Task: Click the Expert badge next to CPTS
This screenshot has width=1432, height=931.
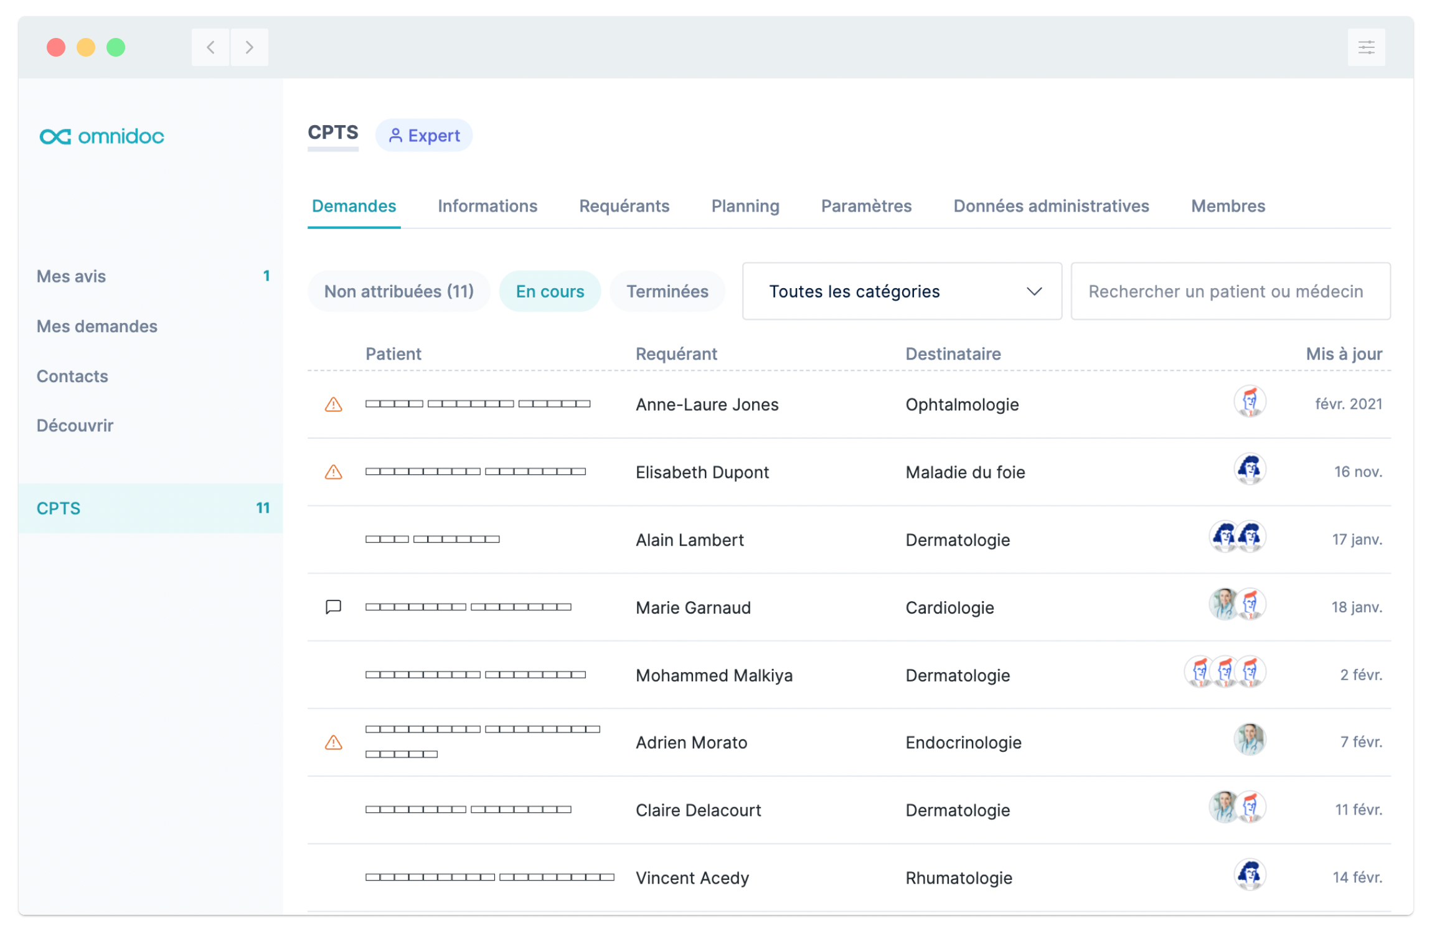Action: 424,135
